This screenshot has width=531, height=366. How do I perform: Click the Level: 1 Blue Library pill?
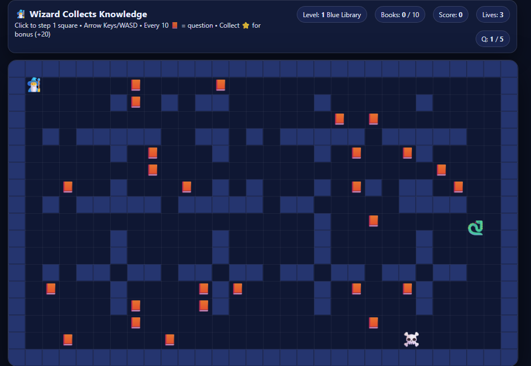point(332,14)
